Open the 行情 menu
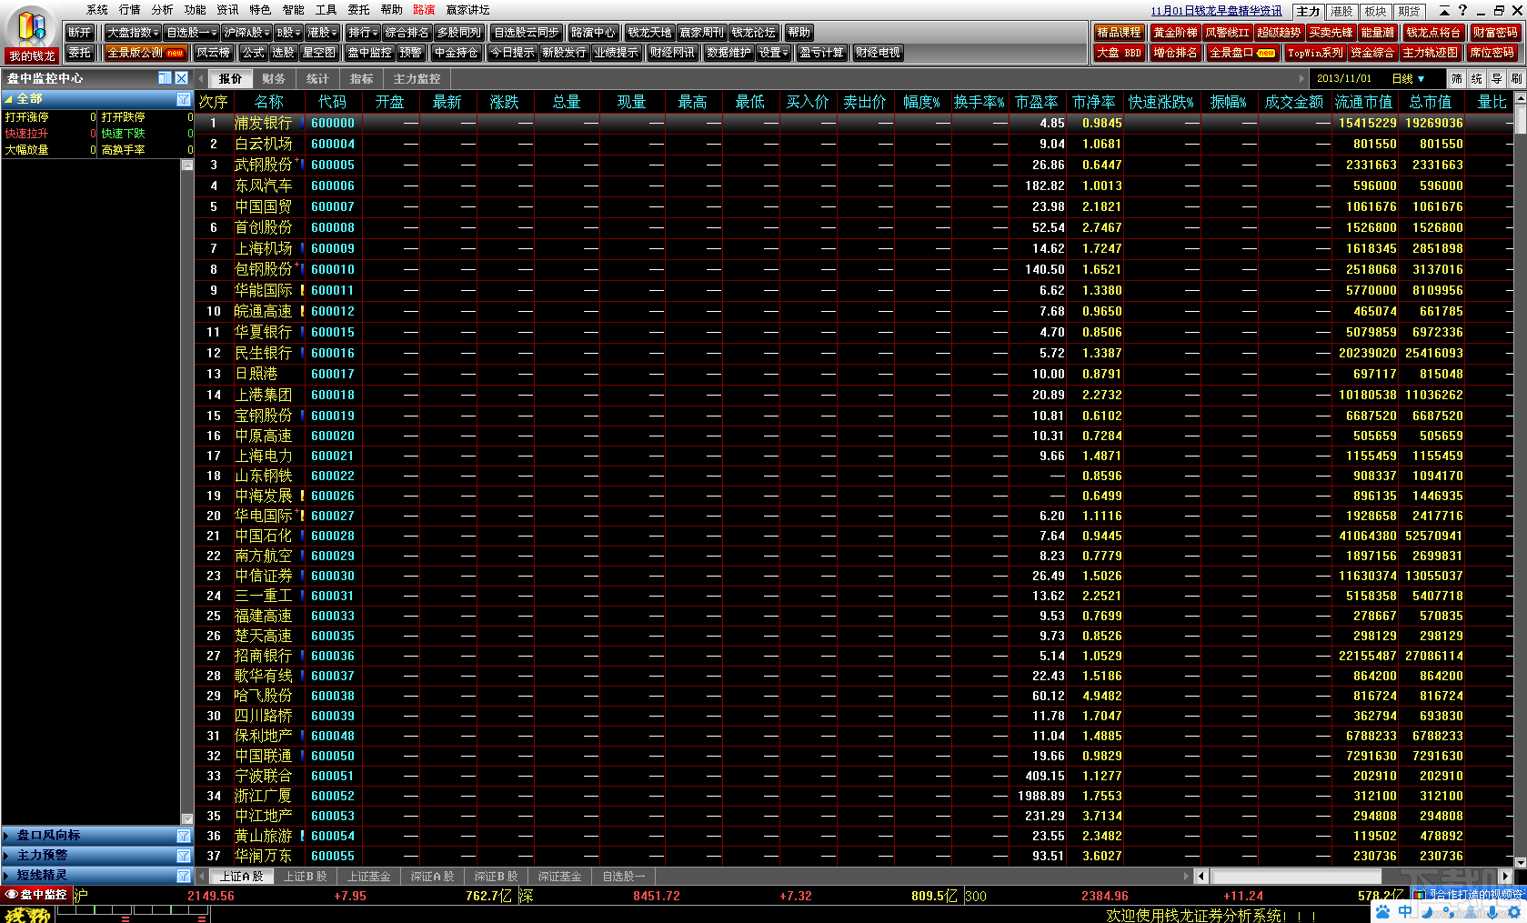This screenshot has width=1527, height=923. point(130,10)
